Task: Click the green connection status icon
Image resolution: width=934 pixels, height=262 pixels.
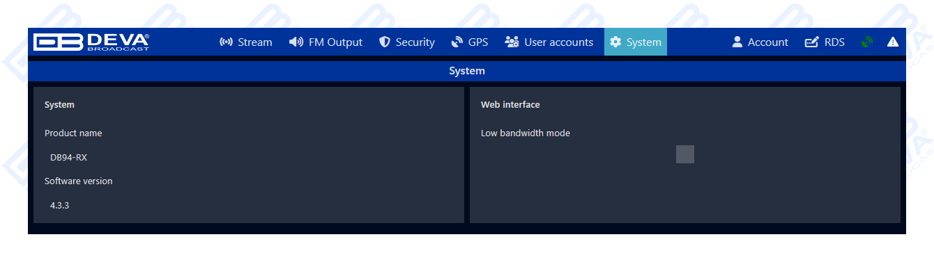Action: pos(866,42)
